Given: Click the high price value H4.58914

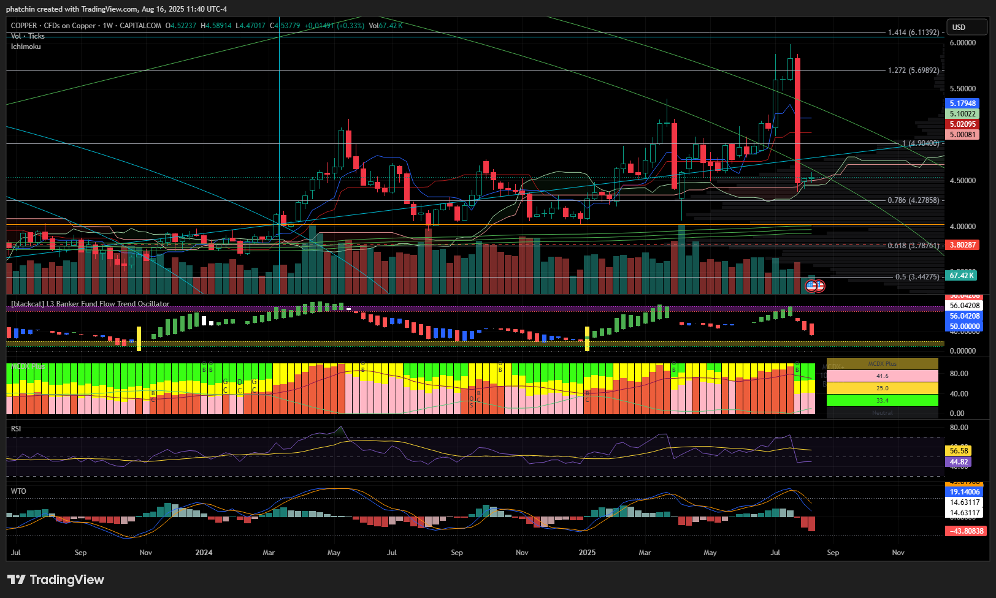Looking at the screenshot, I should [216, 26].
